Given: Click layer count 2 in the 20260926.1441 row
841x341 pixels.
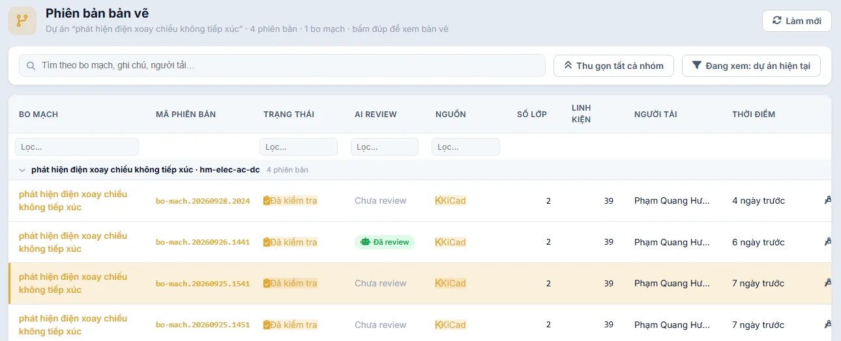Looking at the screenshot, I should click(548, 242).
